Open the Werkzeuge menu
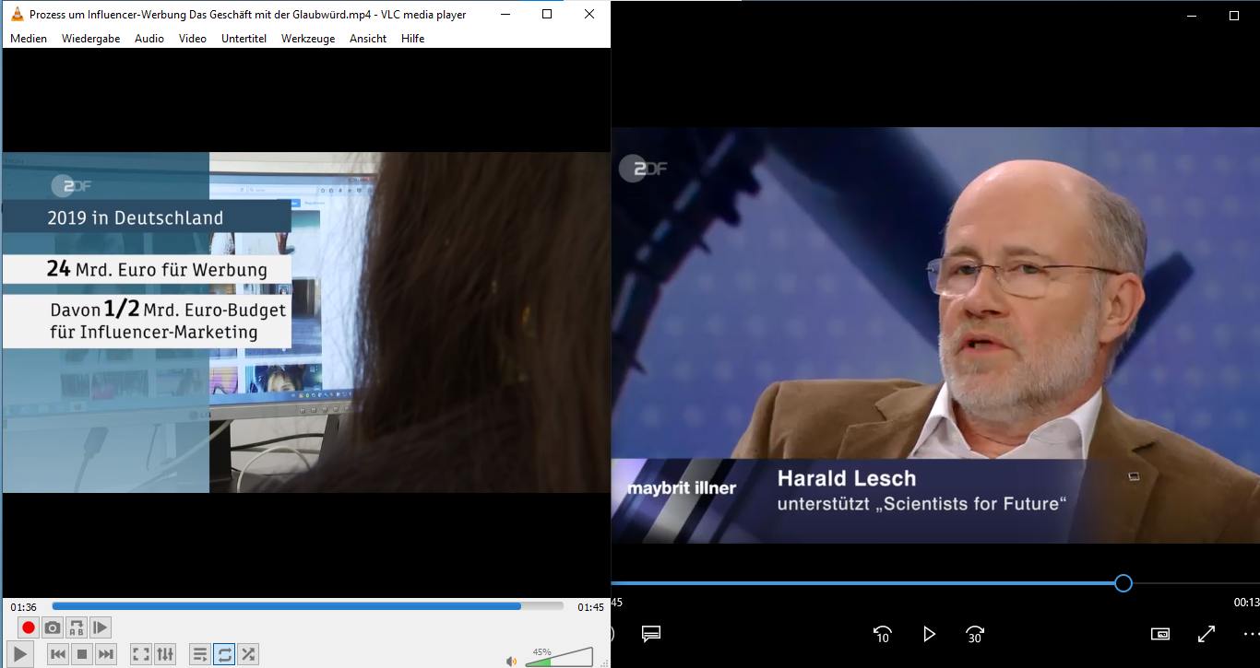The height and width of the screenshot is (668, 1260). coord(308,39)
